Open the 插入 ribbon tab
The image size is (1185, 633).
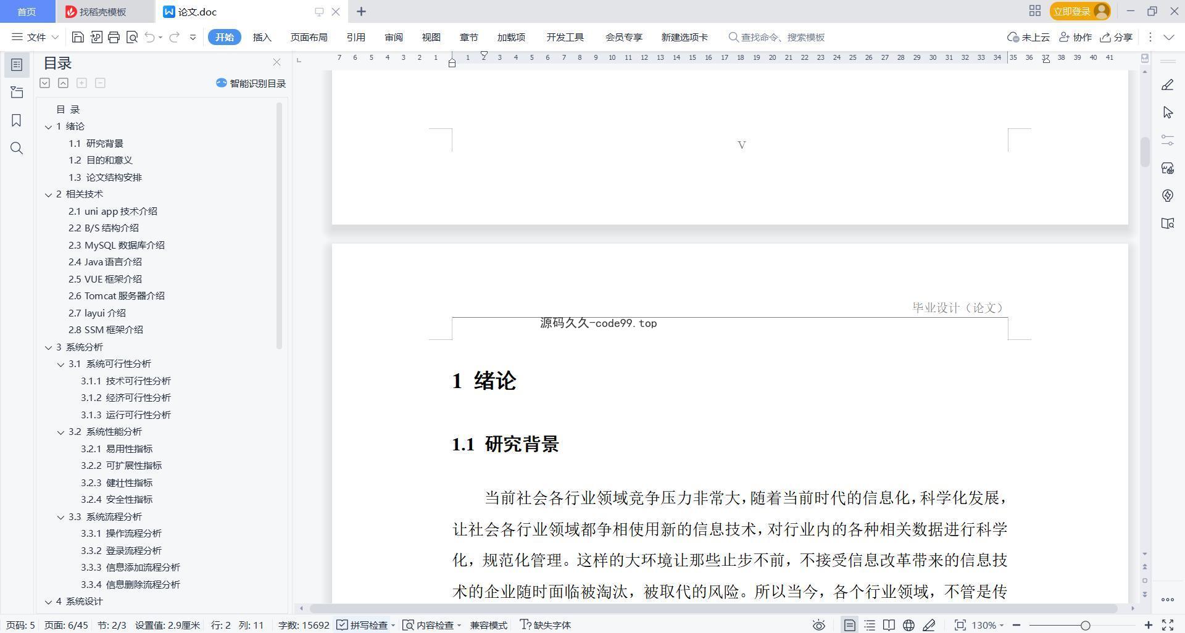(x=262, y=37)
